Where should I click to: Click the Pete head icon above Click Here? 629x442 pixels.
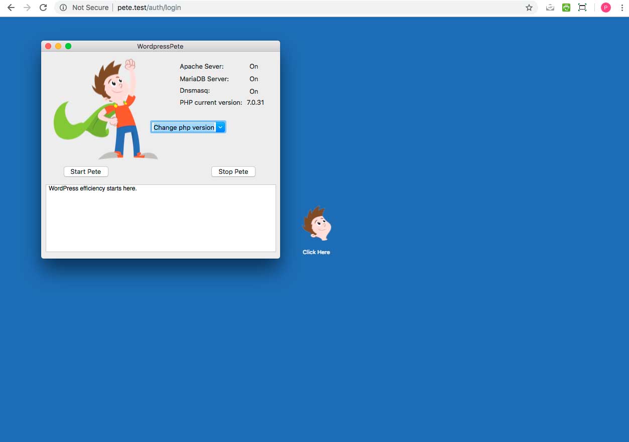click(317, 224)
